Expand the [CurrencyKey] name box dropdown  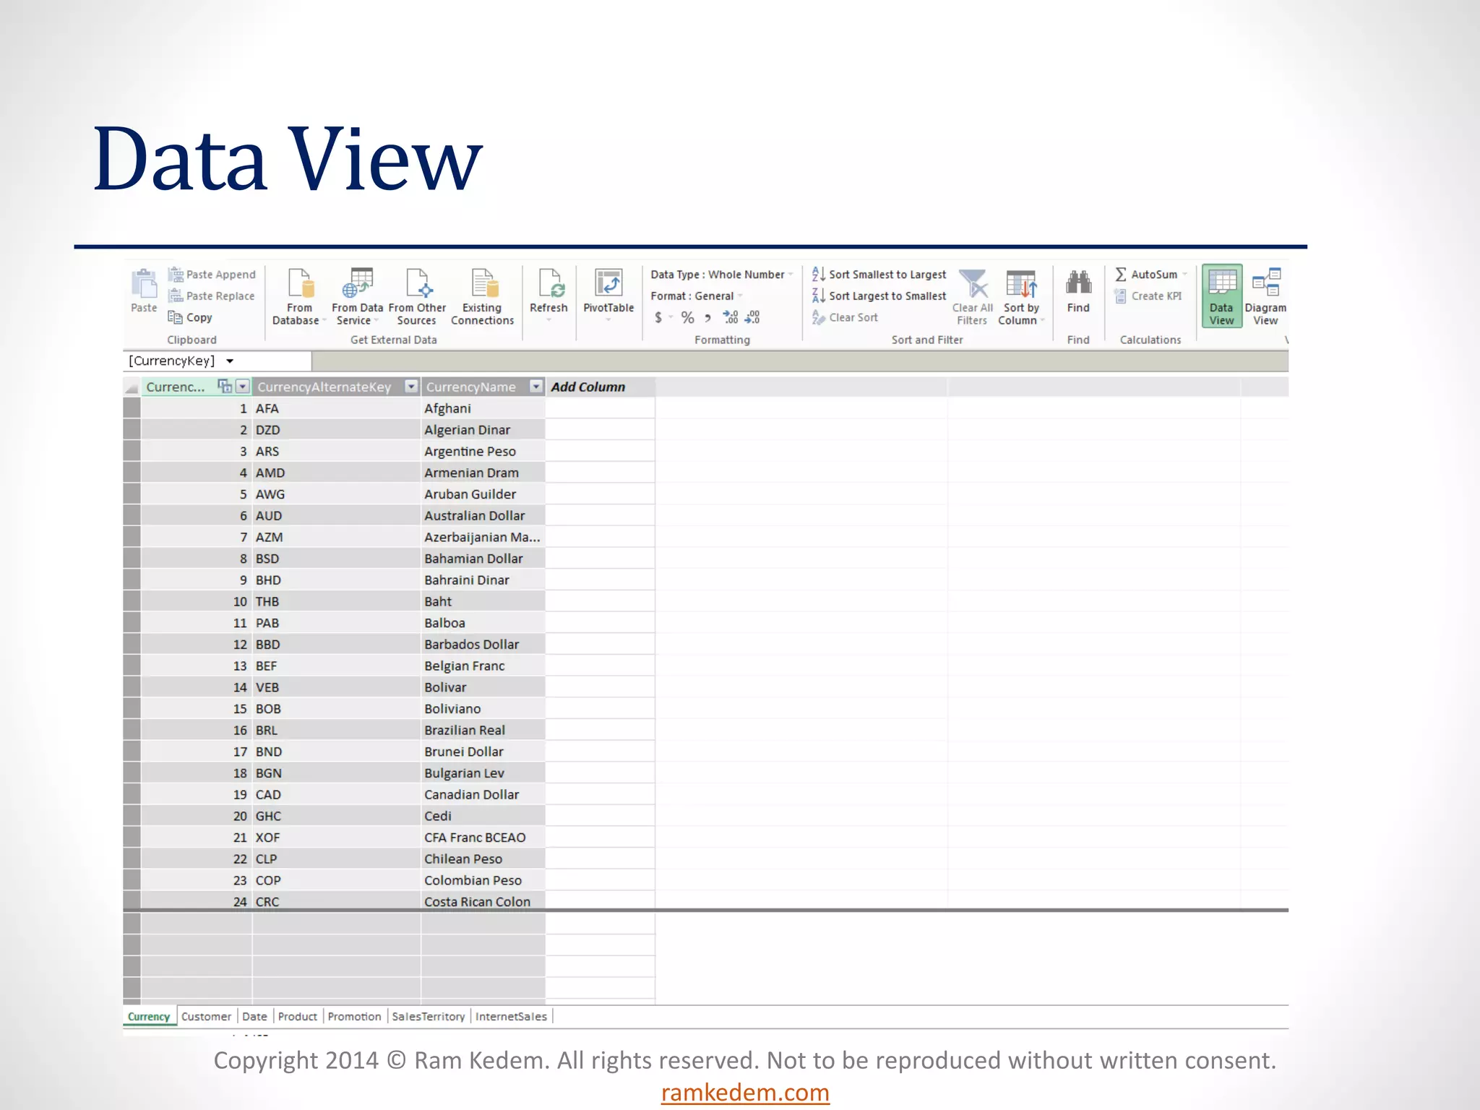pos(230,361)
